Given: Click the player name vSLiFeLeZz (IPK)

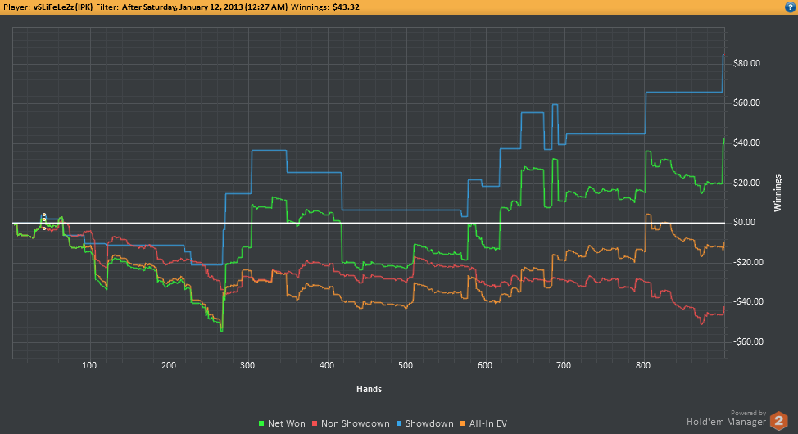Looking at the screenshot, I should (x=63, y=7).
